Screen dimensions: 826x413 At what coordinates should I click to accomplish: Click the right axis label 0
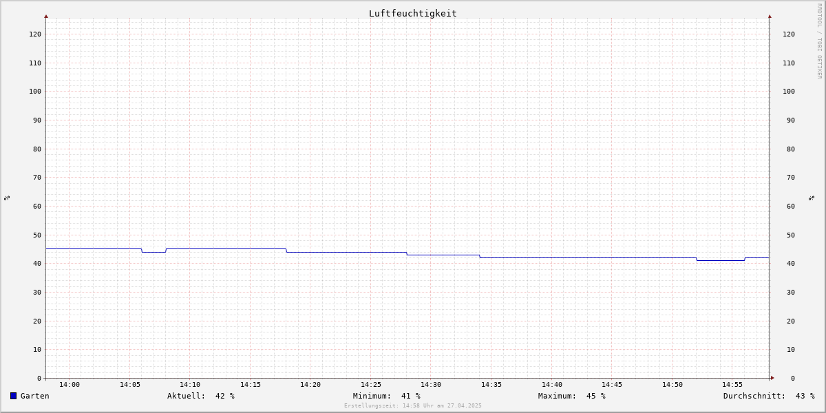click(x=793, y=378)
